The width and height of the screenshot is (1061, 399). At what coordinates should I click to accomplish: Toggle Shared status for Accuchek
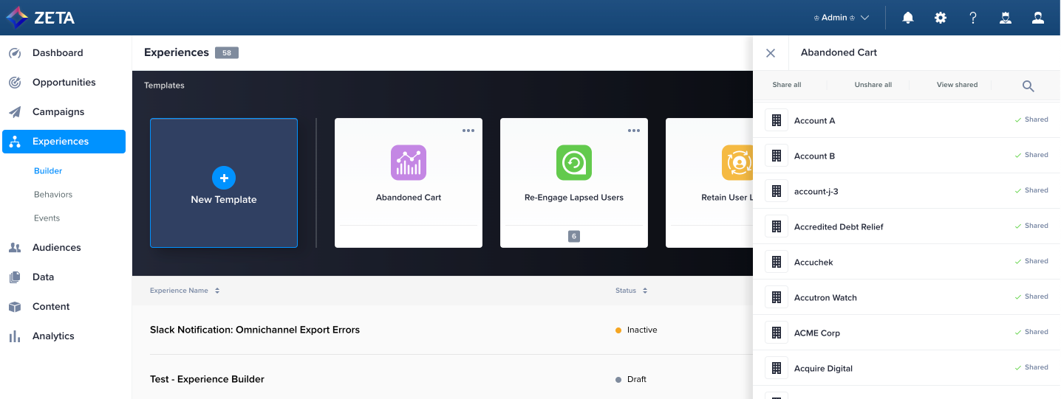coord(1031,261)
